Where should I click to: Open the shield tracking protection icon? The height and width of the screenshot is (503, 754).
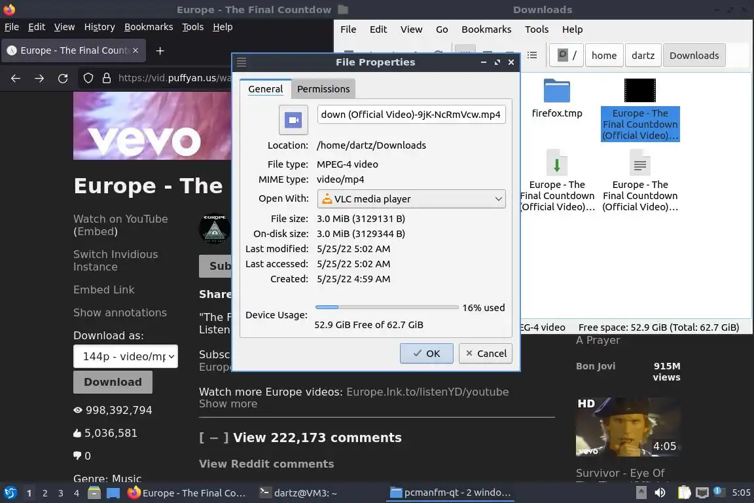pyautogui.click(x=88, y=78)
